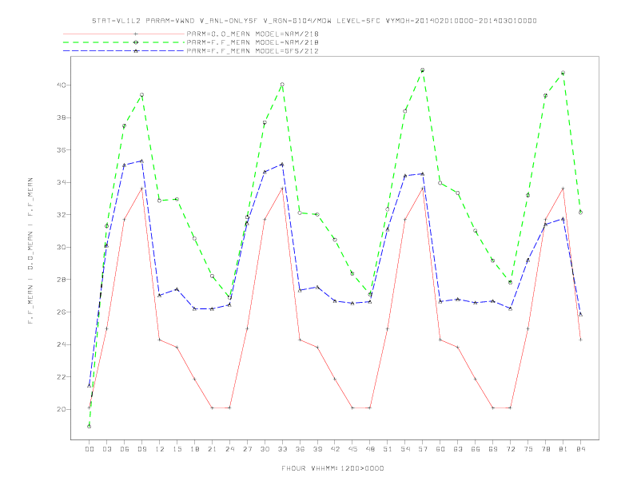Select legend entry PARM=F.F_MEAN MODEL=GFS/212
Viewport: 633px width, 489px height.
253,51
